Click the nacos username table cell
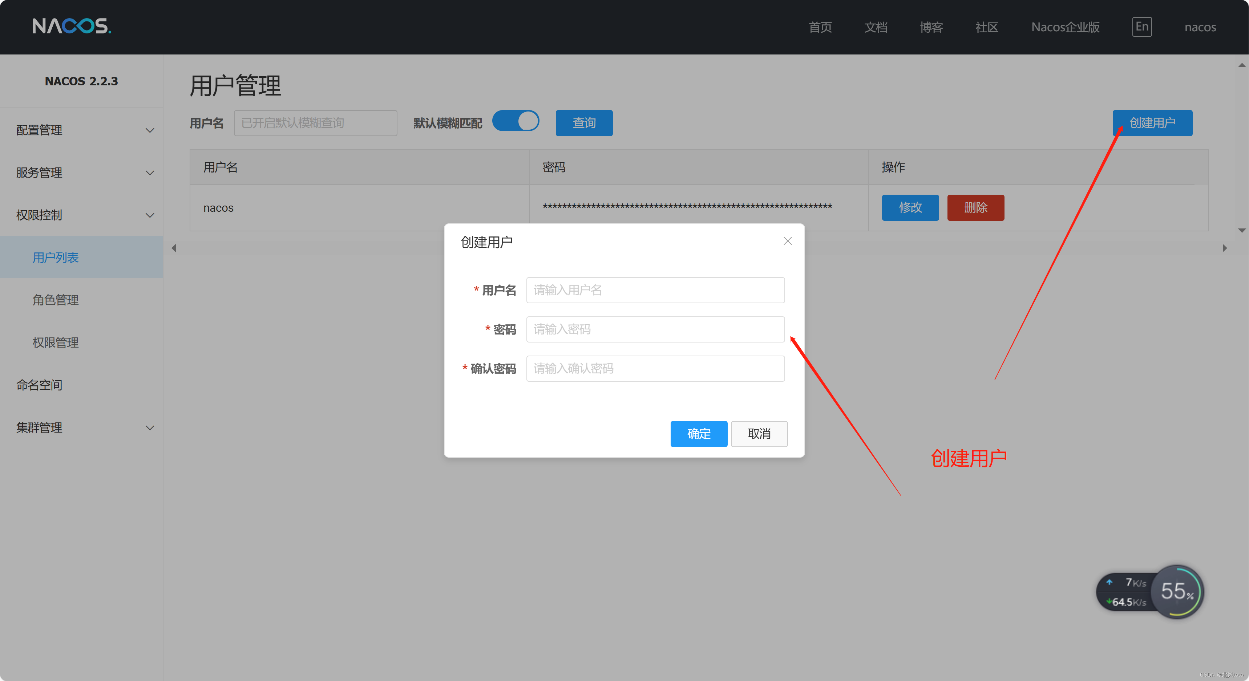Viewport: 1249px width, 681px height. [359, 208]
